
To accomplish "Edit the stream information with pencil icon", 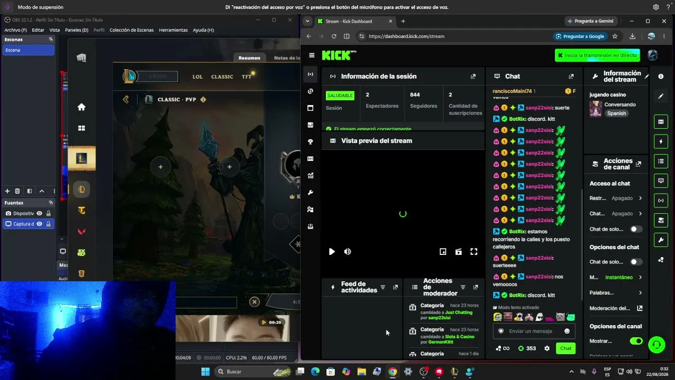I will point(647,77).
